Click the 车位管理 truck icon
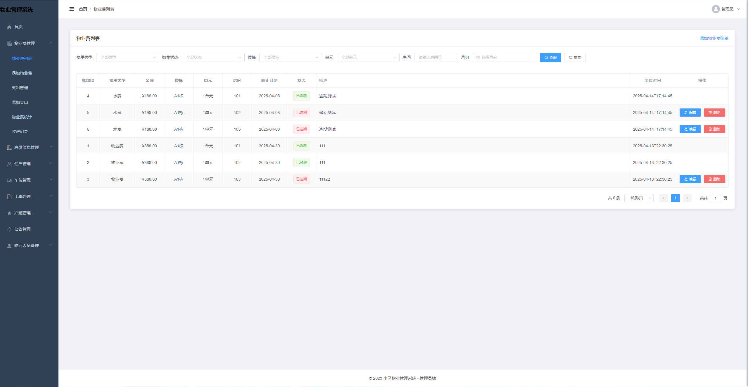This screenshot has height=387, width=748. click(x=9, y=180)
